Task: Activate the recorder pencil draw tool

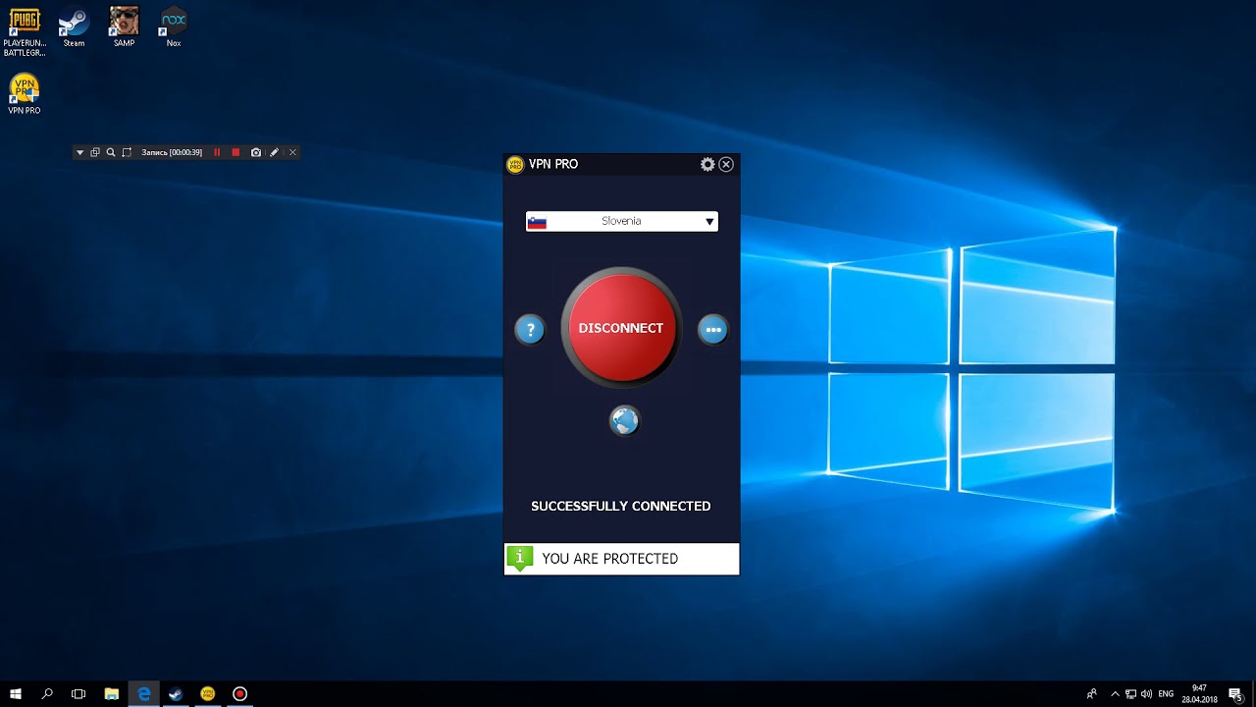Action: 275,152
